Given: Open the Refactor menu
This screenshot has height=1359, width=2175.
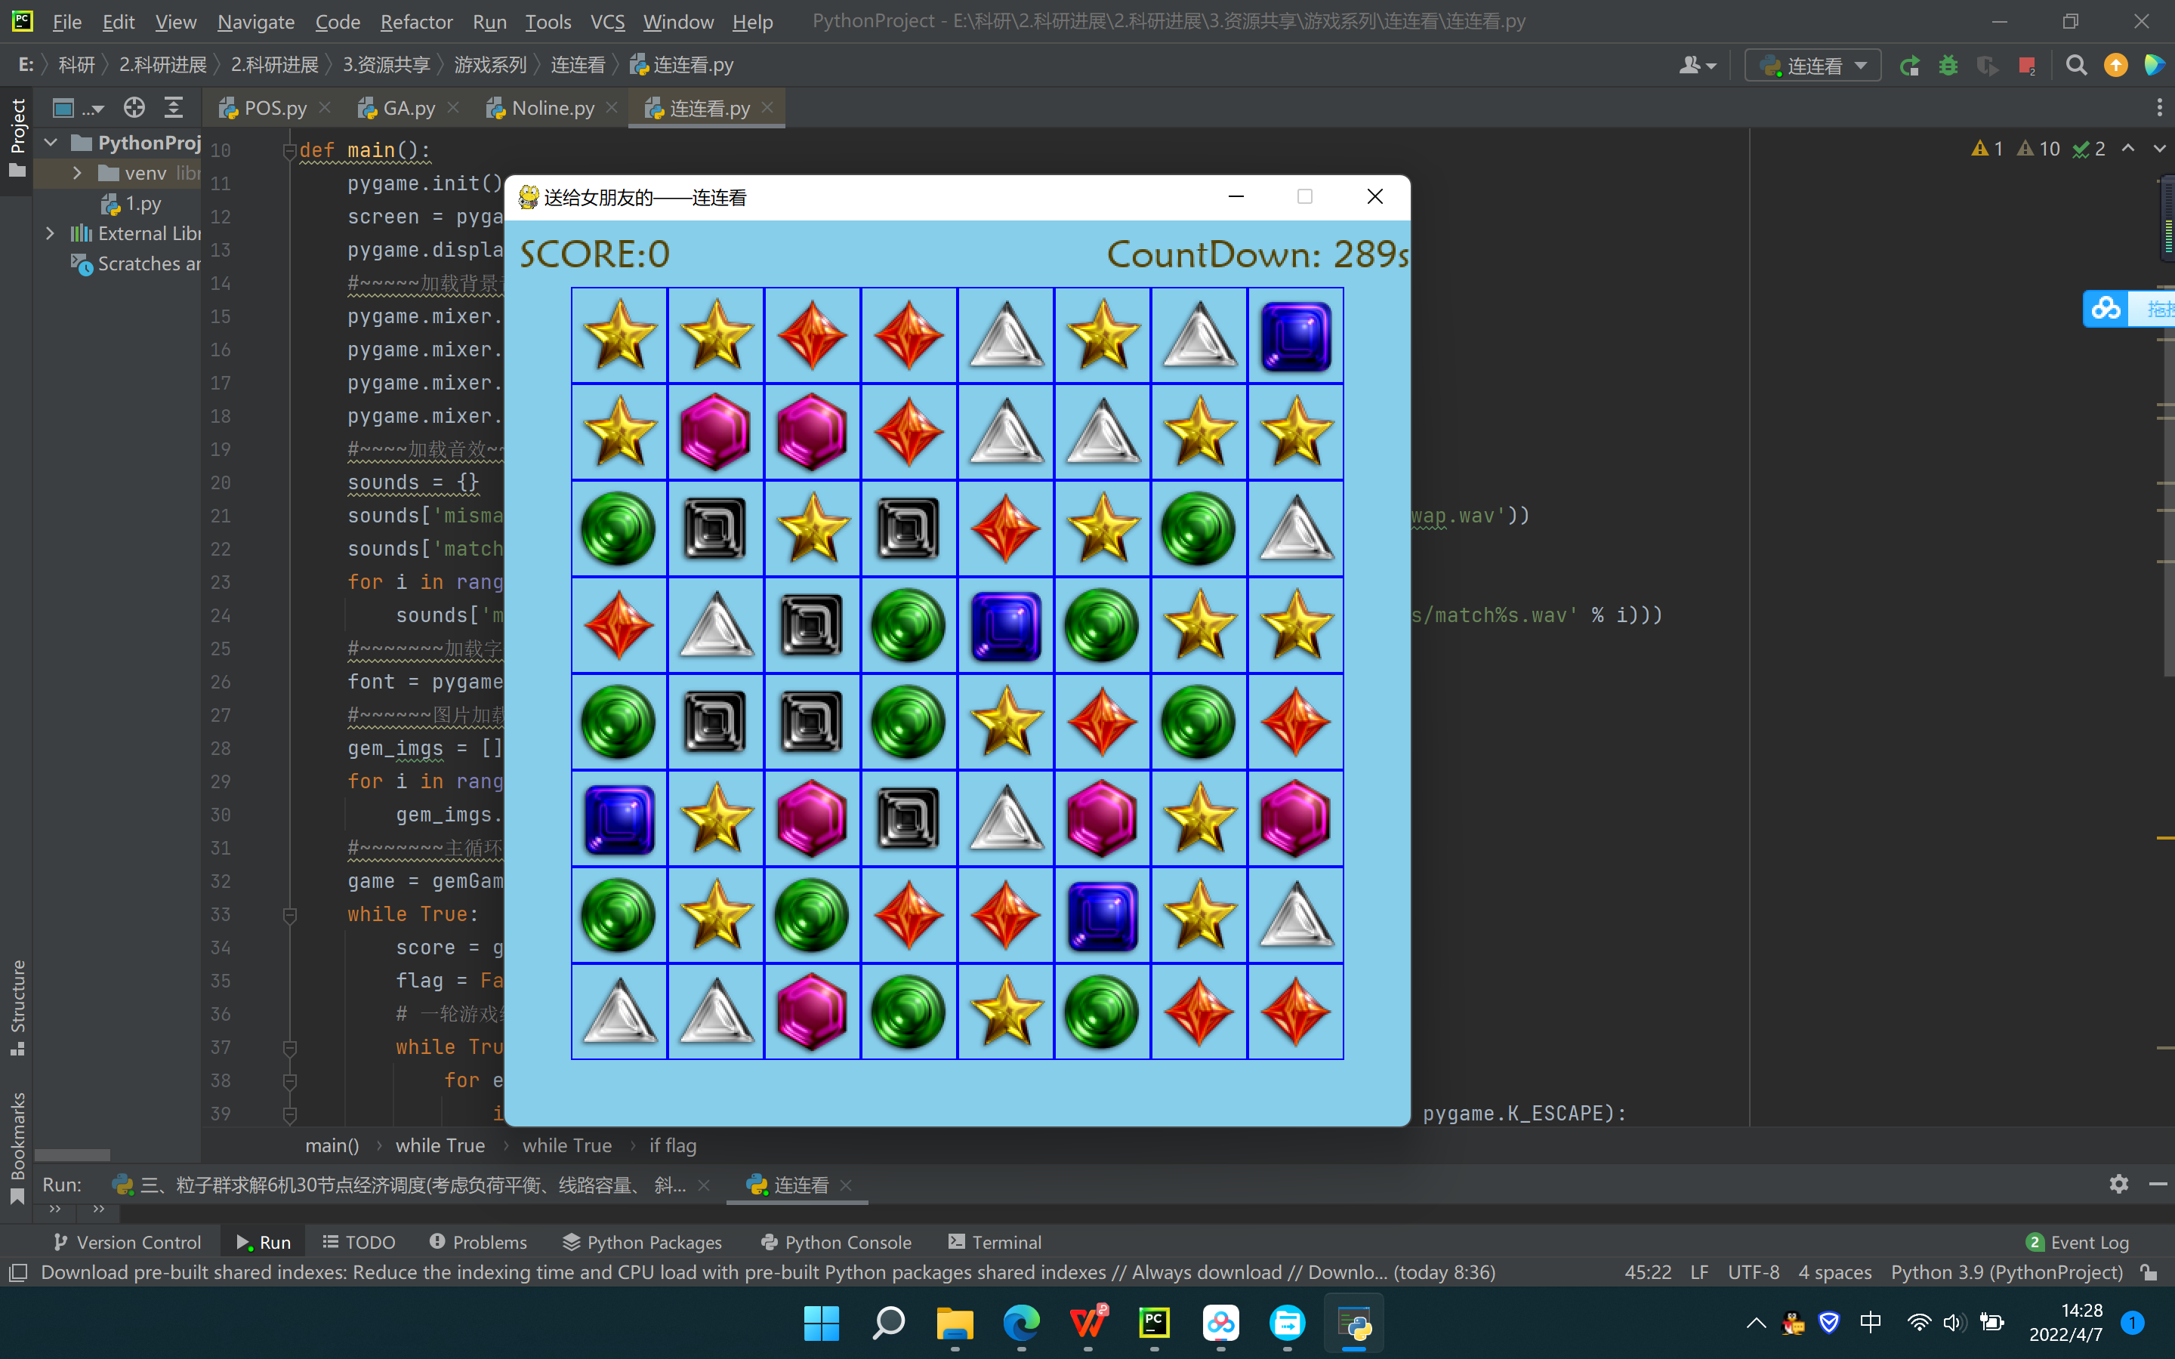Looking at the screenshot, I should [x=416, y=22].
